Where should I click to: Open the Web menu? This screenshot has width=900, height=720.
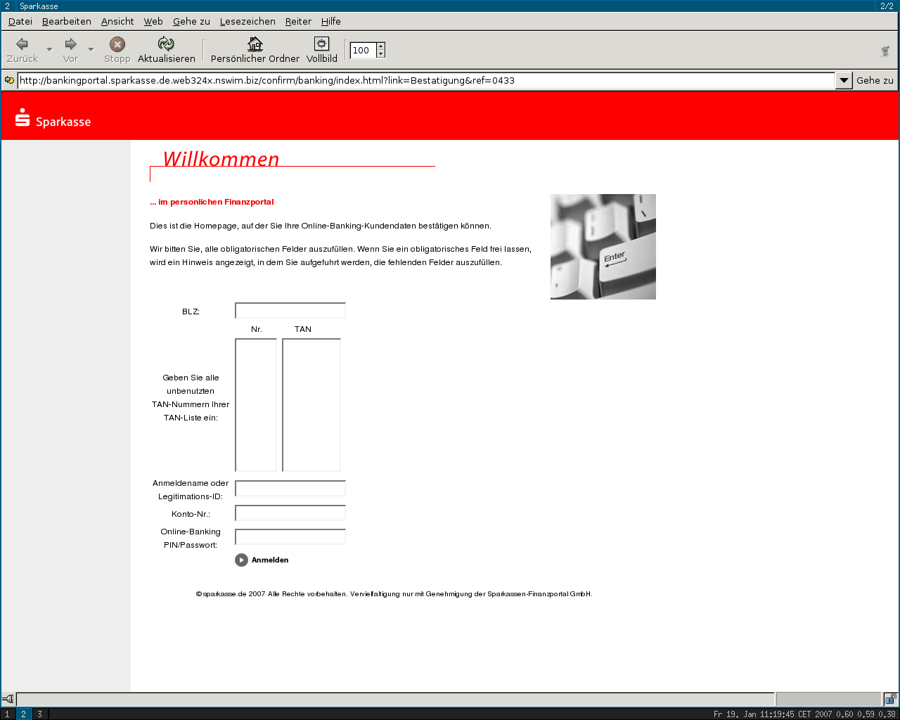pyautogui.click(x=153, y=21)
